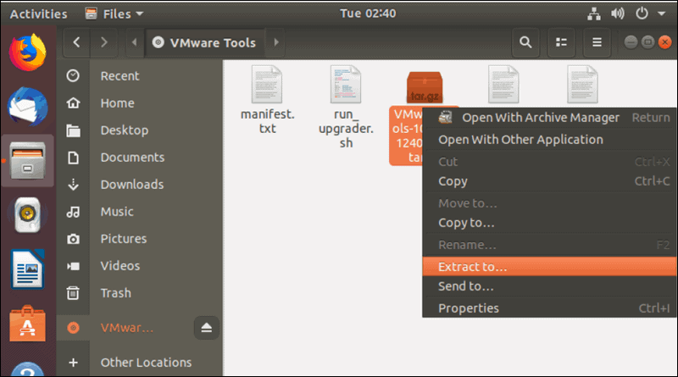Click the Downloads arrow icon
Image resolution: width=678 pixels, height=377 pixels.
[x=73, y=185]
